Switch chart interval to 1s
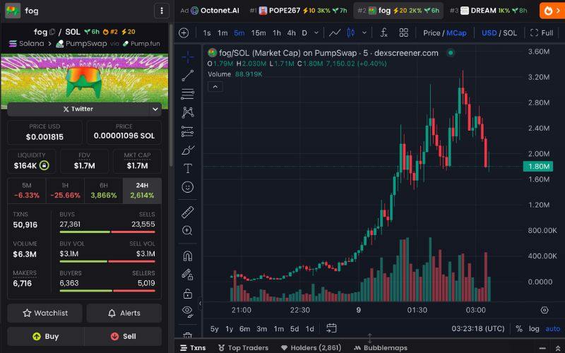 [207, 33]
